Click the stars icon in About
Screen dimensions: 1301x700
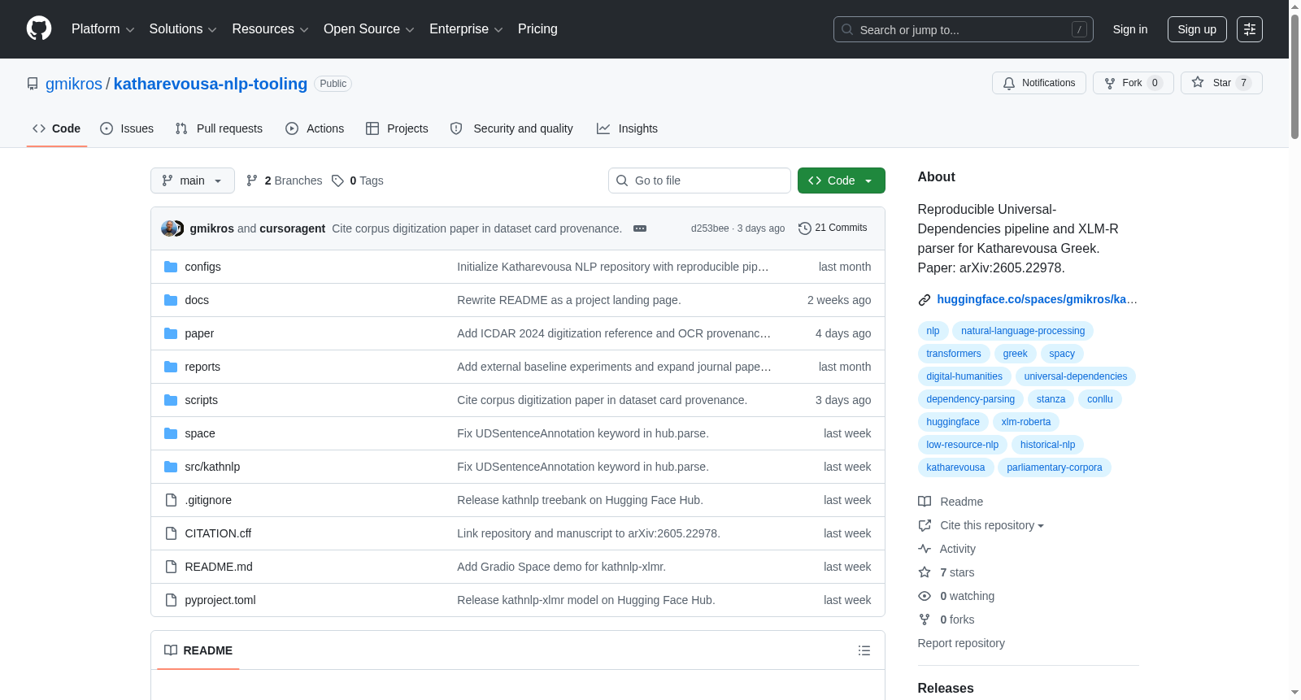coord(925,572)
